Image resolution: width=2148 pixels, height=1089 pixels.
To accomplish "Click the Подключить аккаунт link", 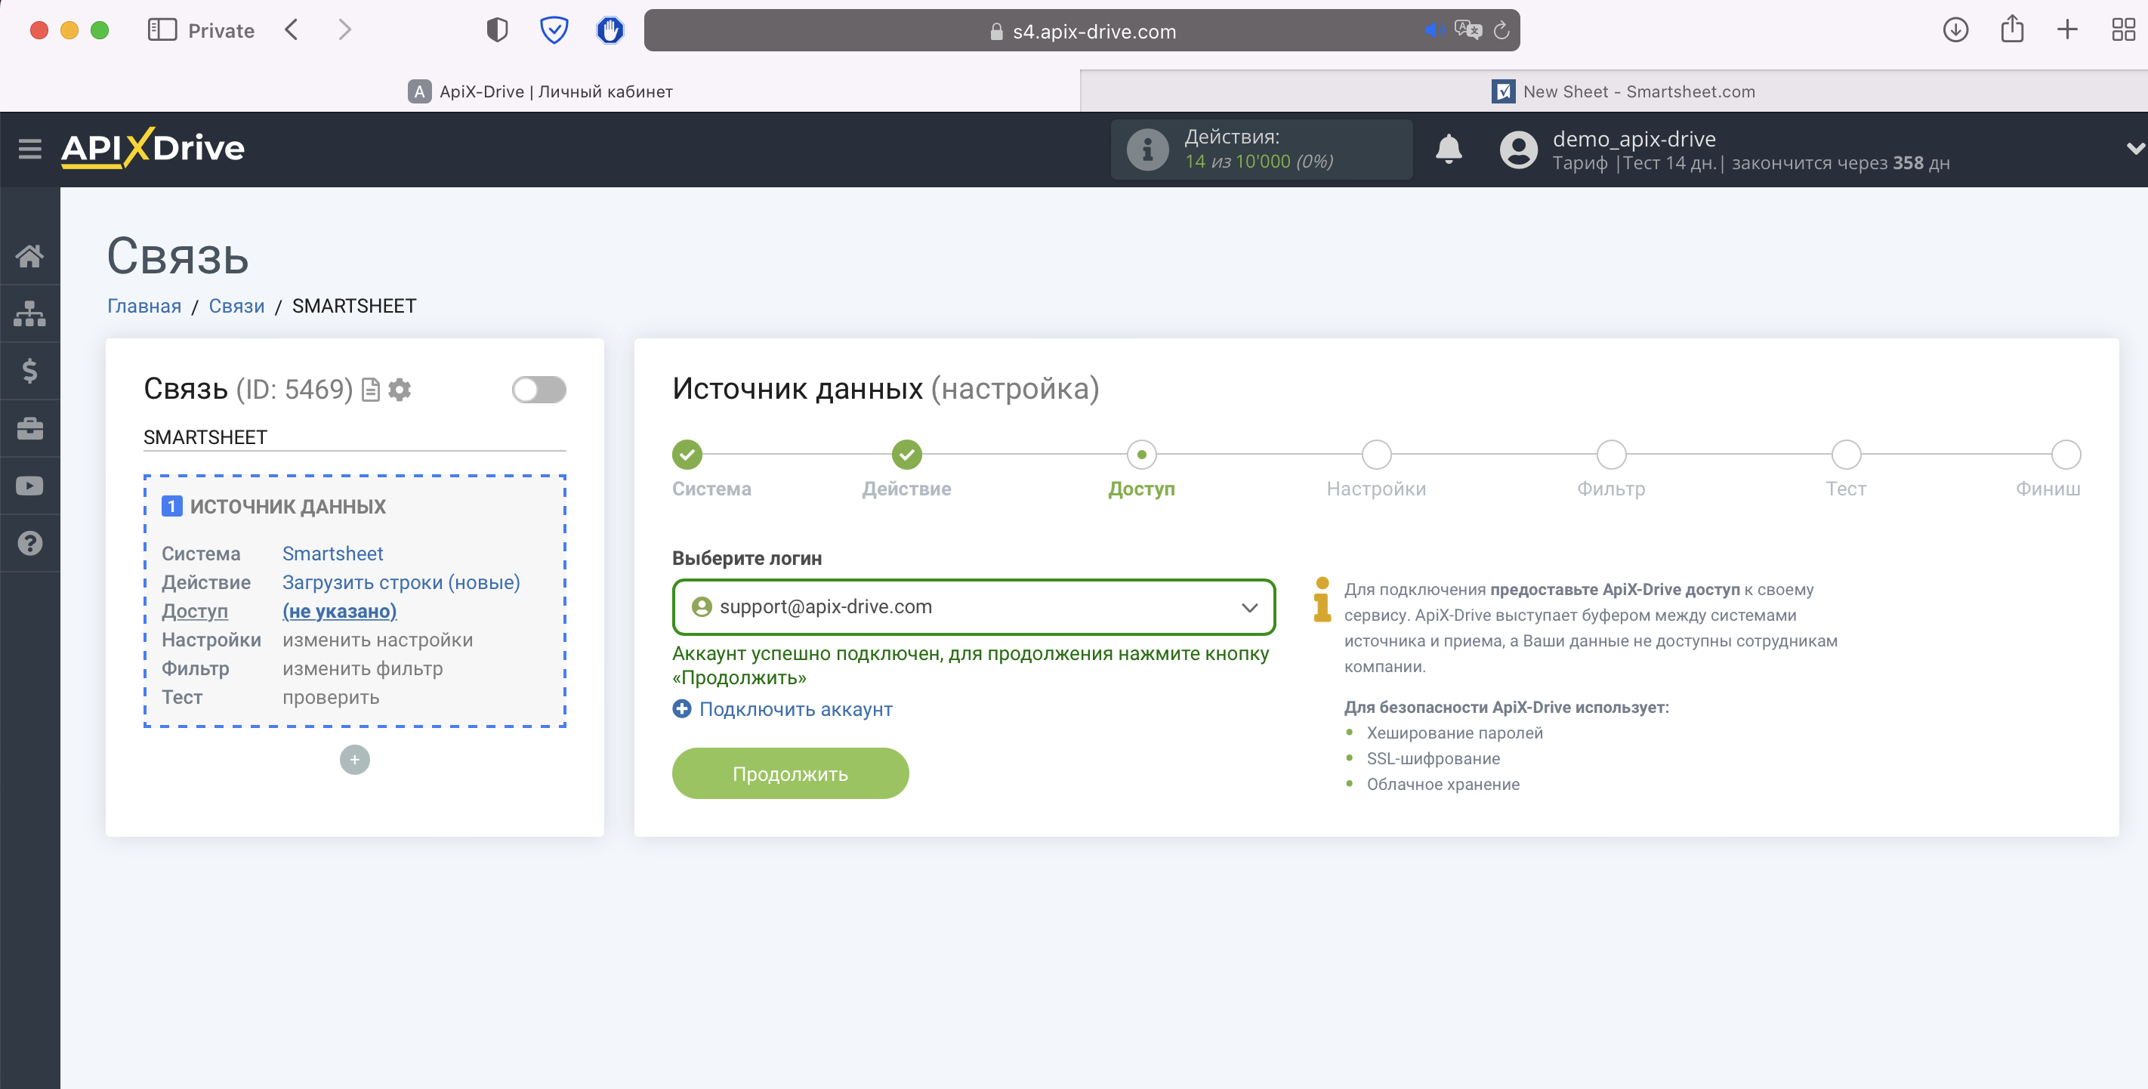I will 782,710.
